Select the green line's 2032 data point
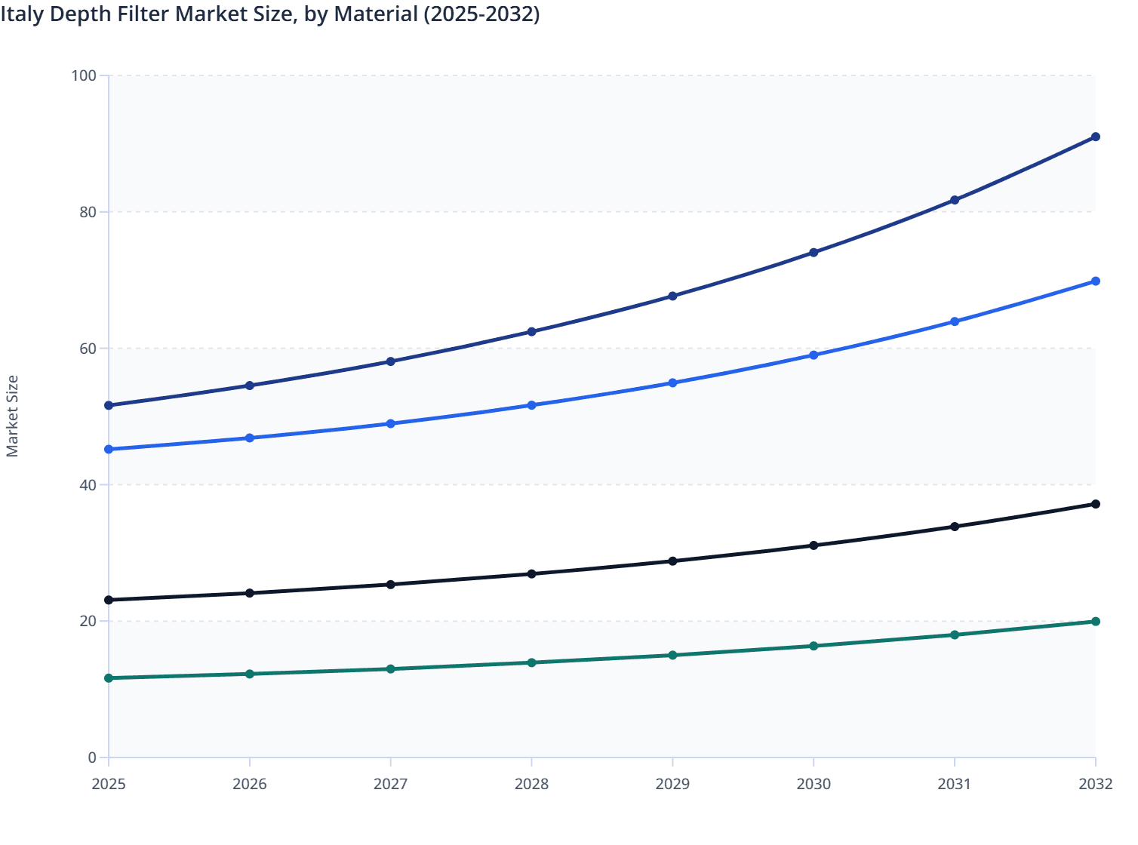Viewport: 1138px width, 845px height. click(1095, 622)
